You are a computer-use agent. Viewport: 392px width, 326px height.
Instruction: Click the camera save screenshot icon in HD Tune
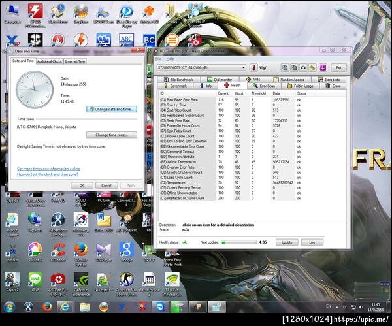click(x=303, y=67)
